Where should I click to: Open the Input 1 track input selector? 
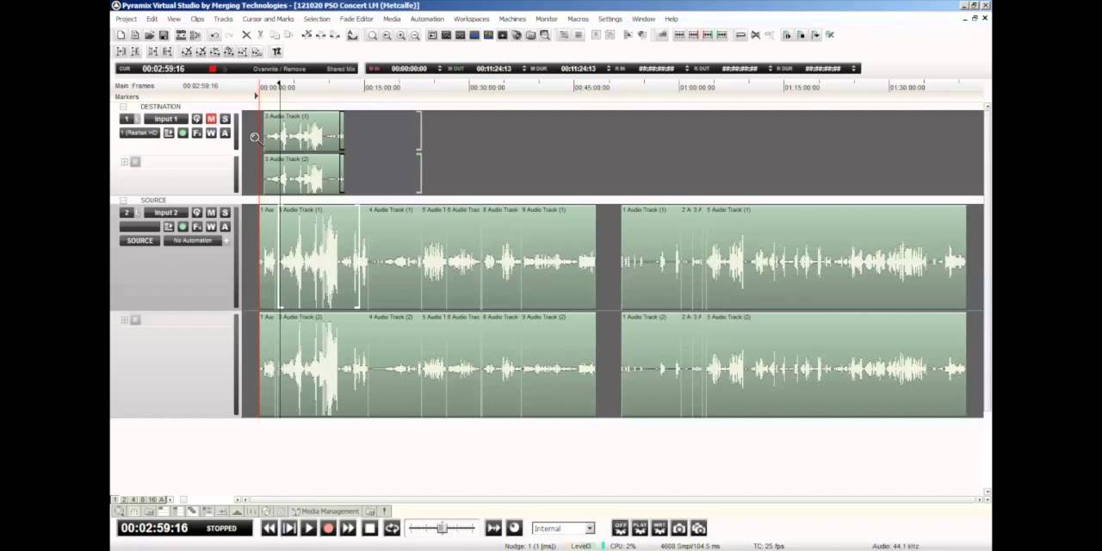click(166, 119)
